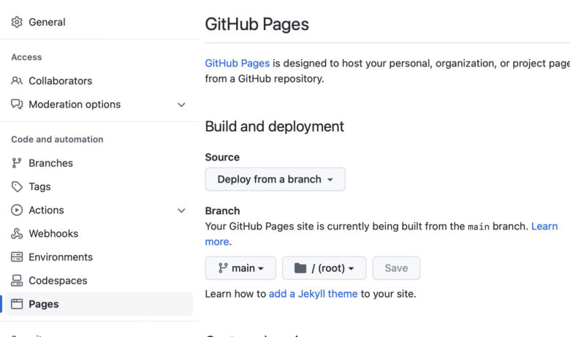The image size is (570, 337).
Task: Click the Moderation options speech bubble icon
Action: (17, 105)
